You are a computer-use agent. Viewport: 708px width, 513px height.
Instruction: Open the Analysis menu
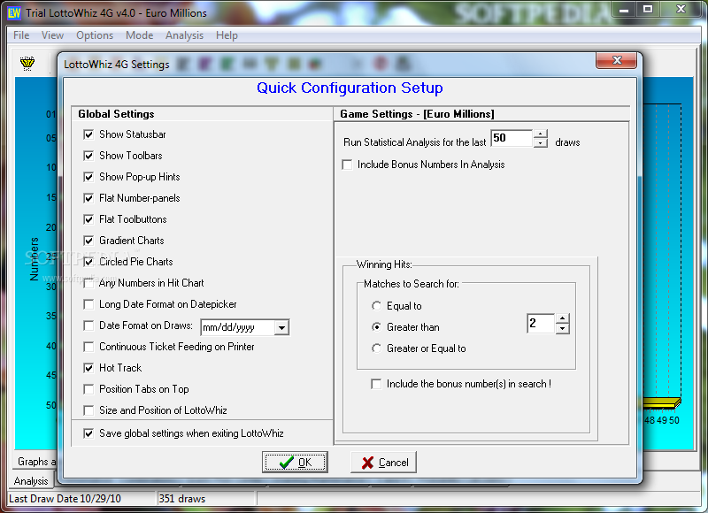[184, 35]
